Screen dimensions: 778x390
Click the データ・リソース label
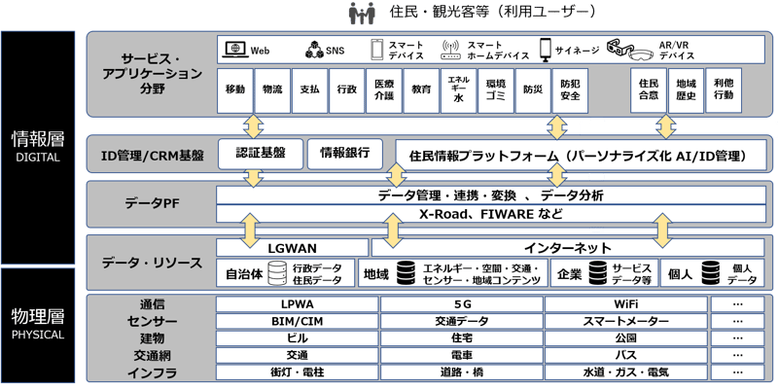point(152,263)
